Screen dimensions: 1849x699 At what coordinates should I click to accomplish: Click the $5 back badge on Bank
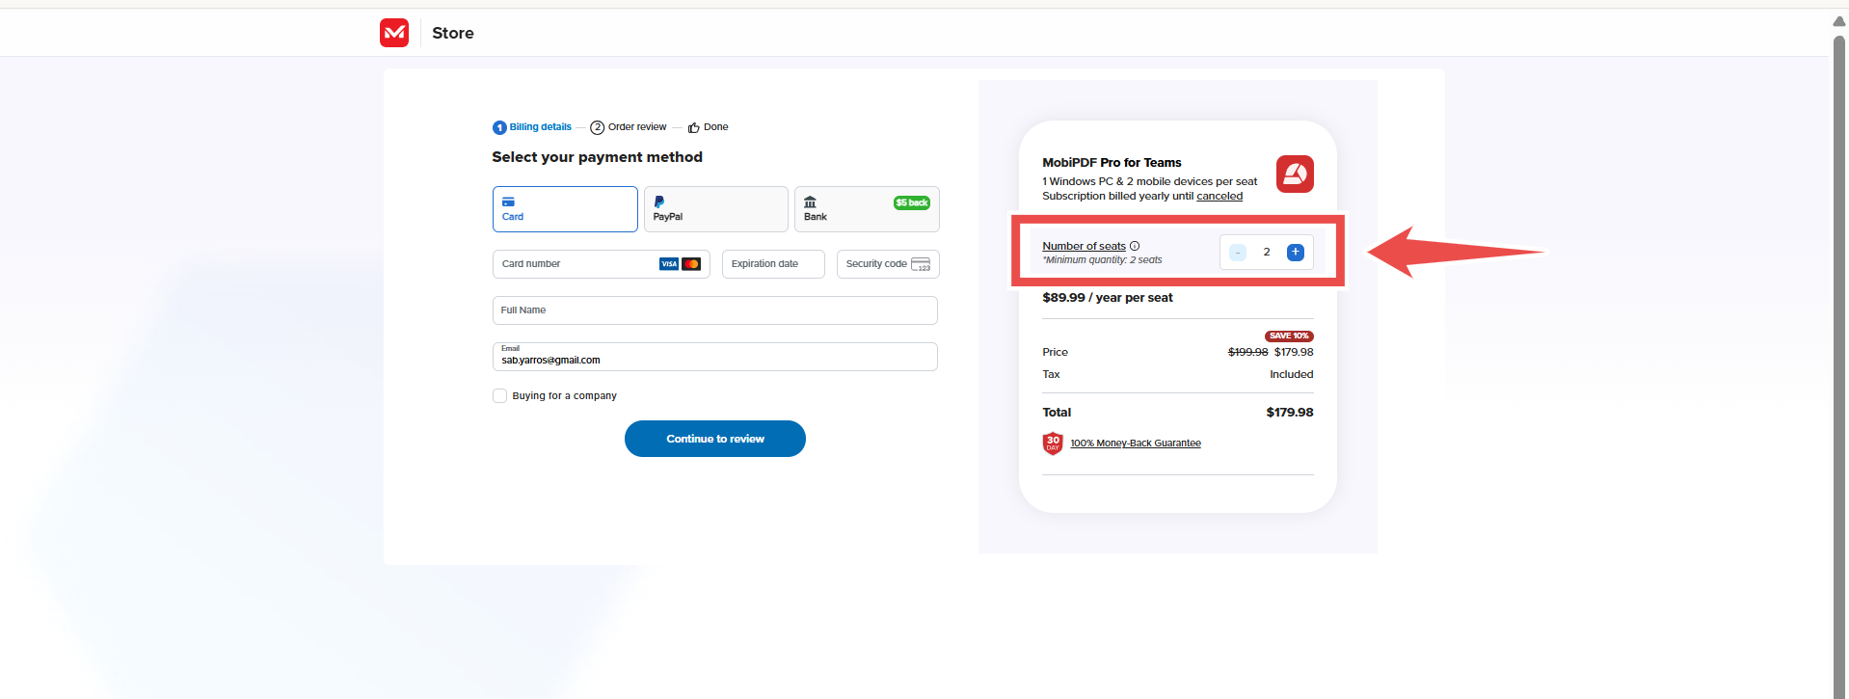pos(912,202)
